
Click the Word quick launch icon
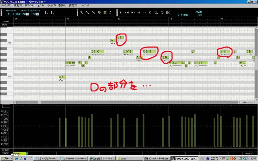pyautogui.click(x=25, y=158)
